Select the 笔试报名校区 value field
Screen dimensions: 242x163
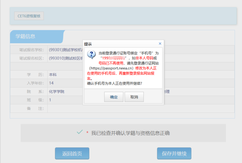[x=65, y=58]
